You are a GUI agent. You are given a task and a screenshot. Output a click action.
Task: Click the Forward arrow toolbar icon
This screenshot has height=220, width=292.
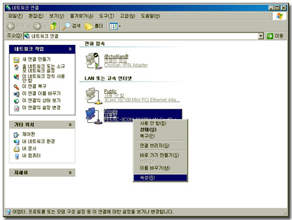(x=37, y=26)
